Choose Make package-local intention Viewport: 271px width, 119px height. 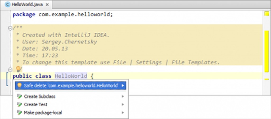tap(70, 113)
